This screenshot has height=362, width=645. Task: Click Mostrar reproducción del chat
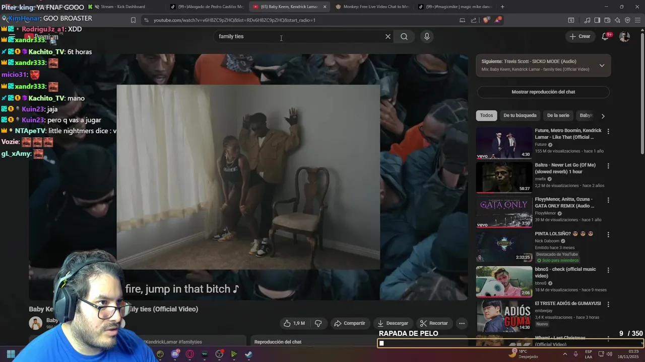click(x=543, y=92)
